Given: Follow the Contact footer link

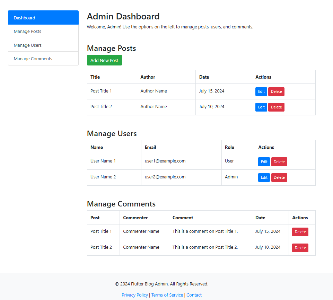Looking at the screenshot, I should click(194, 295).
